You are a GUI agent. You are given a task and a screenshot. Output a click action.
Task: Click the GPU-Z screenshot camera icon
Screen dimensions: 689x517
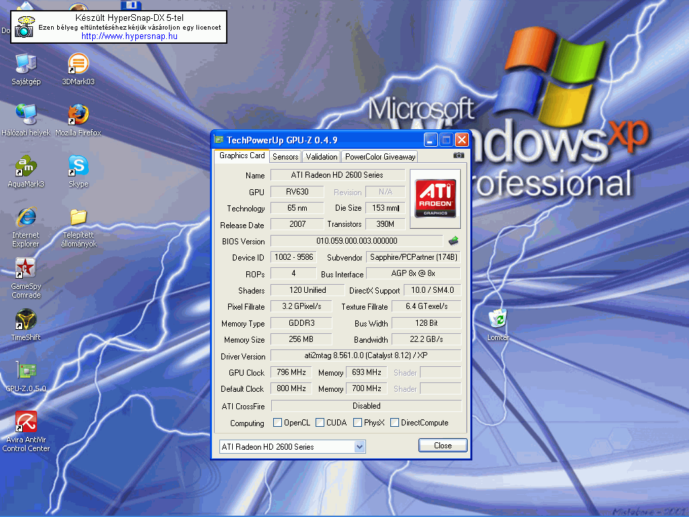[x=458, y=156]
